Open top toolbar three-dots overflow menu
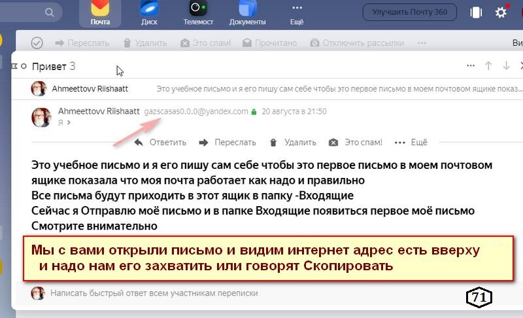Viewport: 523px width, 318px height. point(422,43)
